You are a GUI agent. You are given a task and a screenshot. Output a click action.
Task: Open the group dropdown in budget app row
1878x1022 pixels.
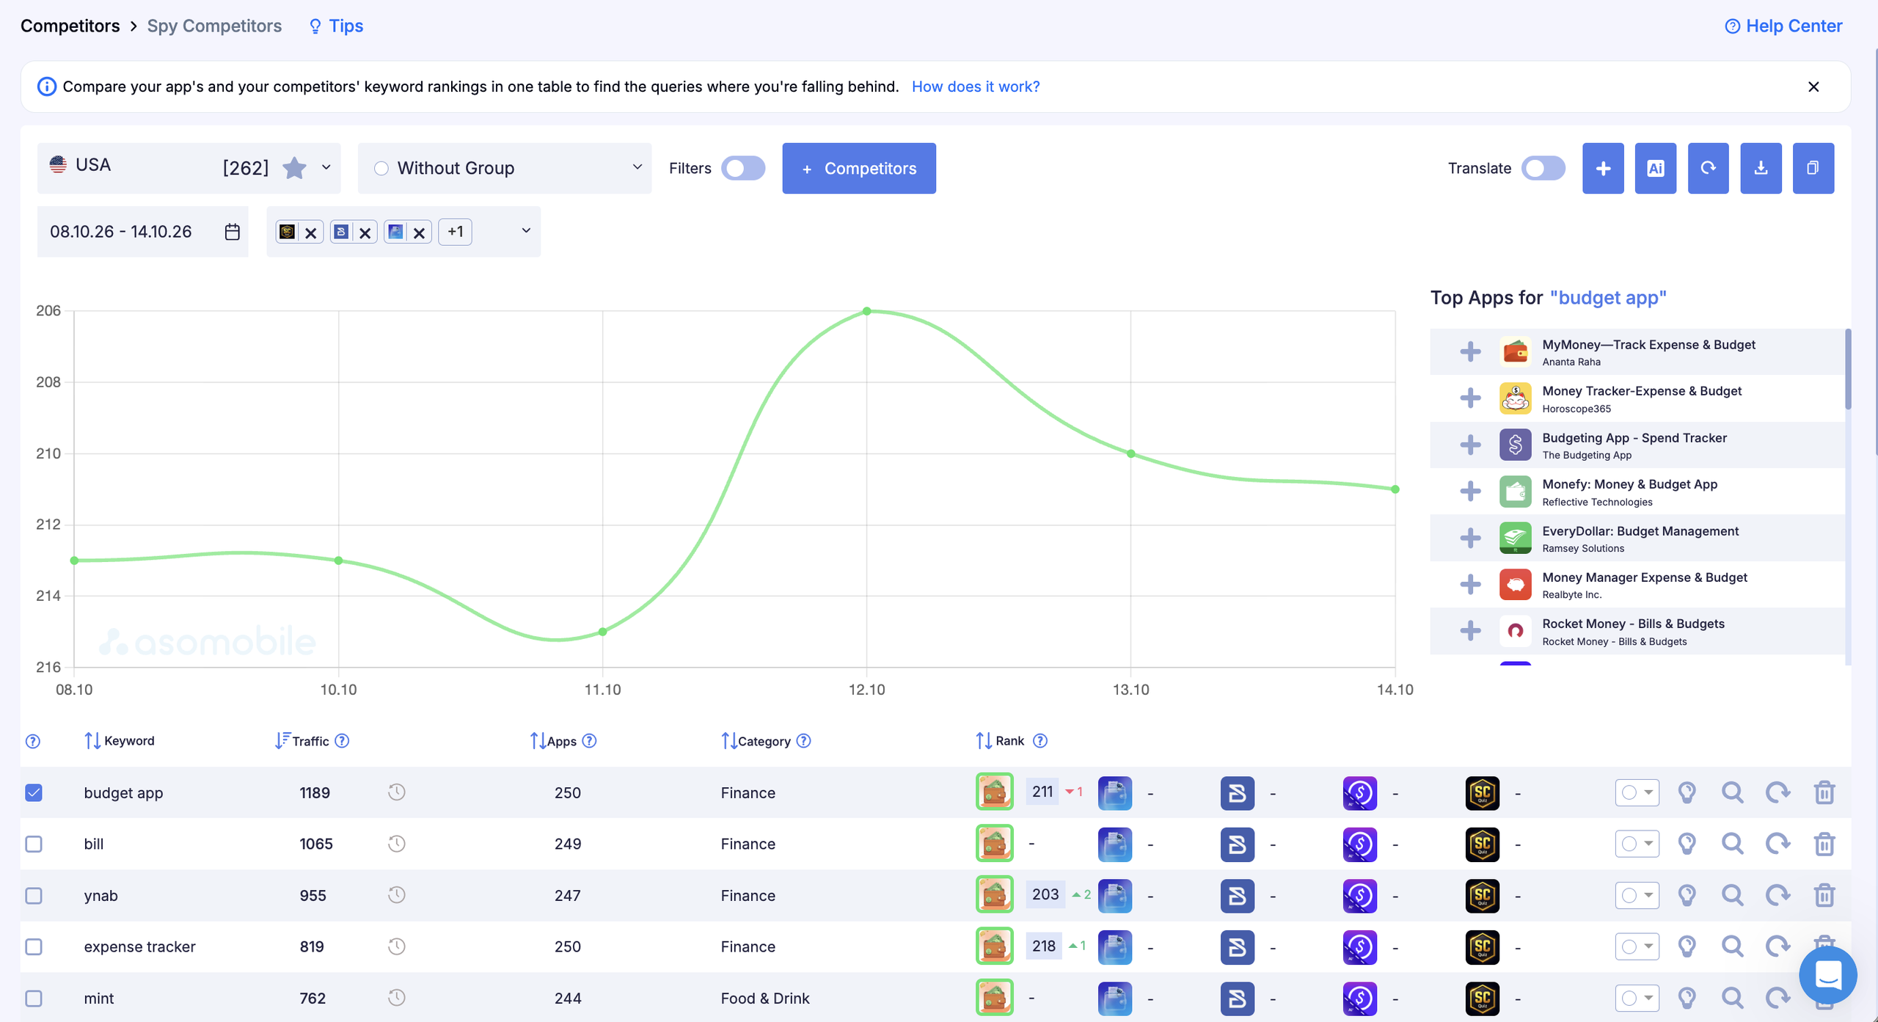pyautogui.click(x=1637, y=792)
